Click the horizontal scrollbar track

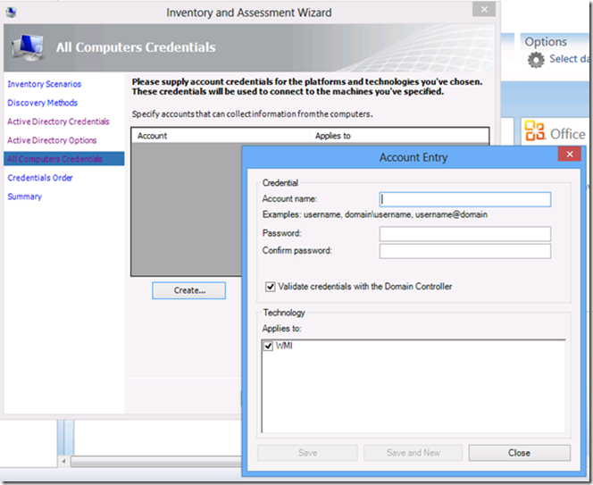(x=155, y=461)
